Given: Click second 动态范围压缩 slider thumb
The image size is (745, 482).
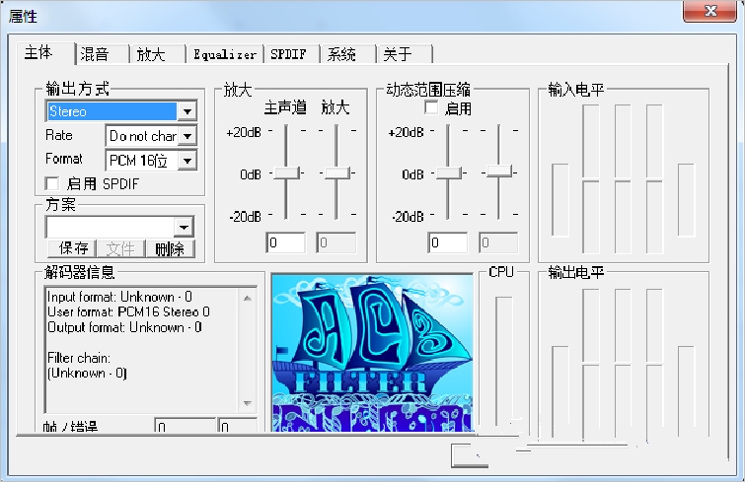Looking at the screenshot, I should tap(499, 171).
